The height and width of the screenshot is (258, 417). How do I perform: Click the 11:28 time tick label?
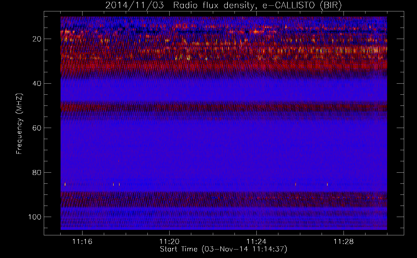click(x=344, y=242)
